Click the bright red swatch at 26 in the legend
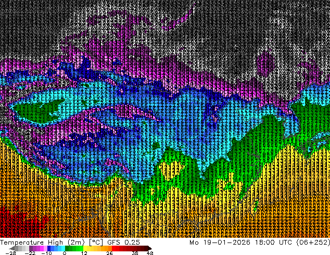Image resolution: width=330 pixels, height=255 pixels. [113, 248]
